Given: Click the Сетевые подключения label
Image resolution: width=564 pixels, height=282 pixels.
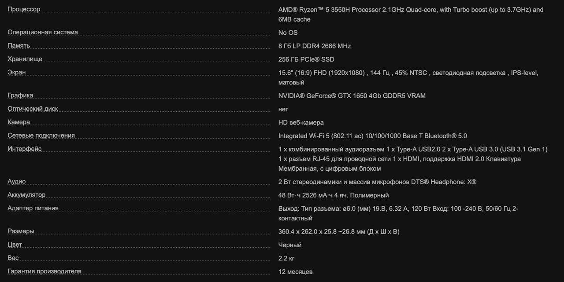Looking at the screenshot, I should (41, 136).
